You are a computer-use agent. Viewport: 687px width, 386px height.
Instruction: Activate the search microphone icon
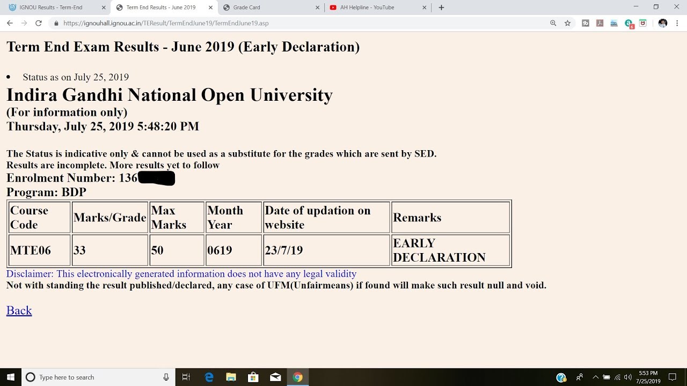tap(166, 377)
